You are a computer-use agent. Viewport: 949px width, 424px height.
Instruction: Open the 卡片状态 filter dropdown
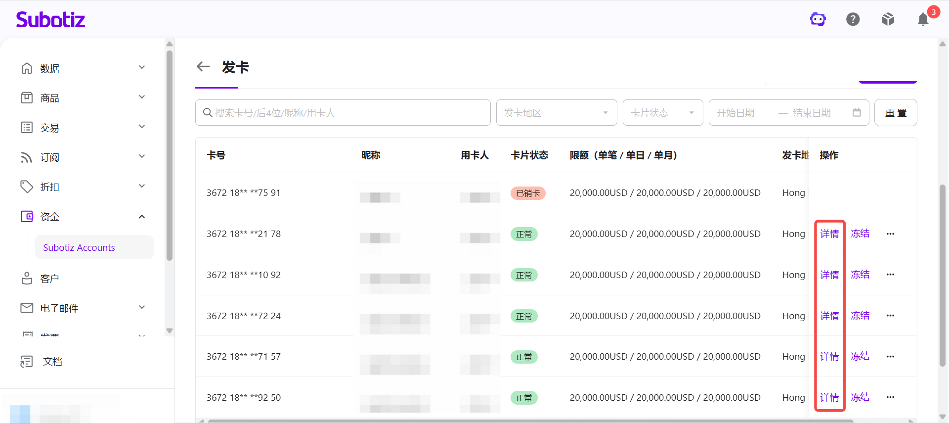(x=663, y=113)
